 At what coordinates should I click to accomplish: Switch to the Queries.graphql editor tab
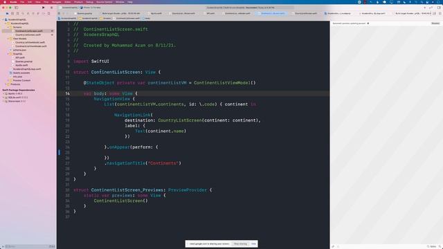84,13
